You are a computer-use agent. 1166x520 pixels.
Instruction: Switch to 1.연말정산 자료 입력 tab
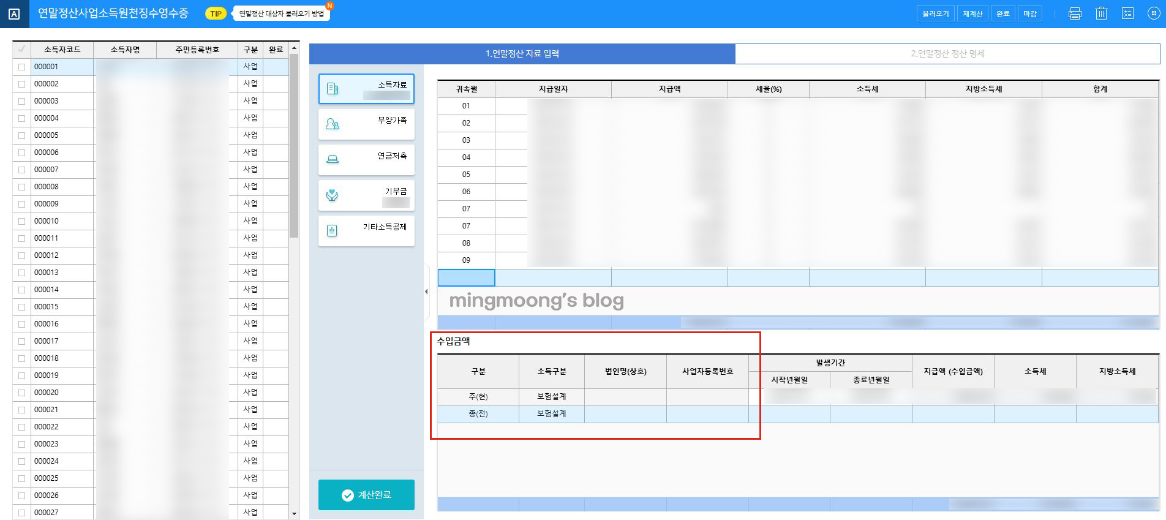click(522, 53)
